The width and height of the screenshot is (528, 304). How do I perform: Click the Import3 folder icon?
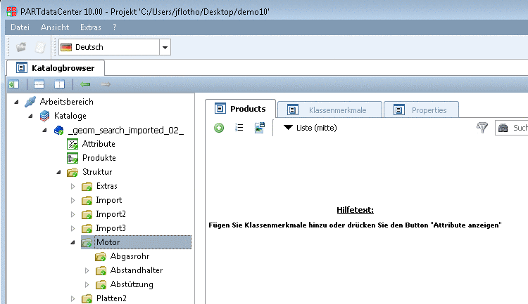coord(87,228)
